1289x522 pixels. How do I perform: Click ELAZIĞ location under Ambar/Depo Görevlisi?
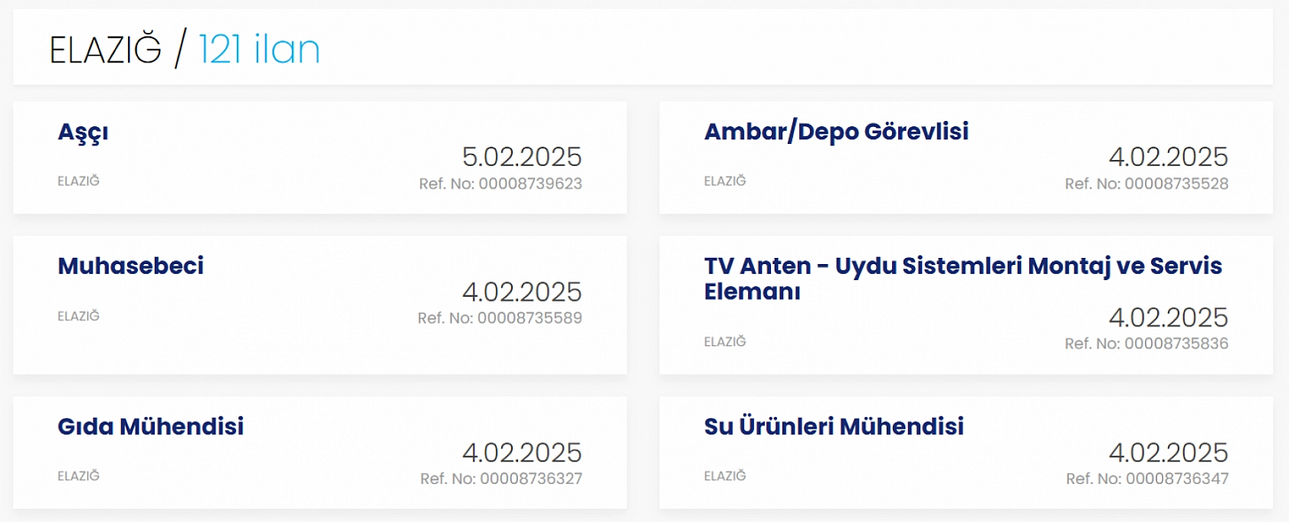[x=725, y=181]
